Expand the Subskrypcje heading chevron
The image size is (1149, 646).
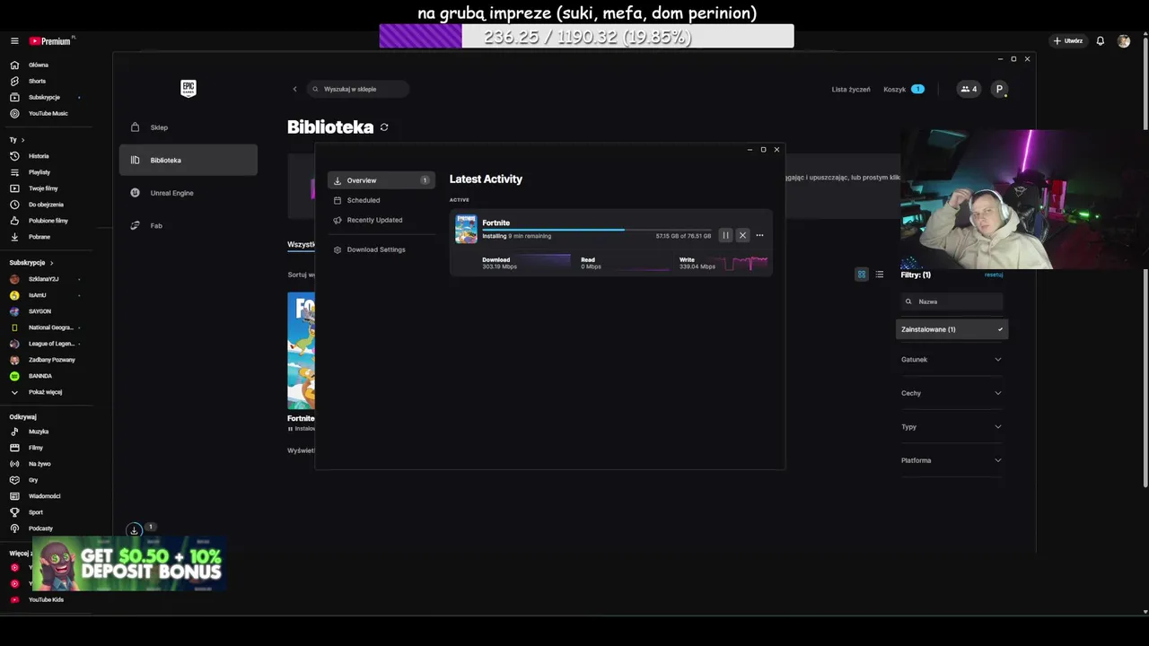click(51, 263)
